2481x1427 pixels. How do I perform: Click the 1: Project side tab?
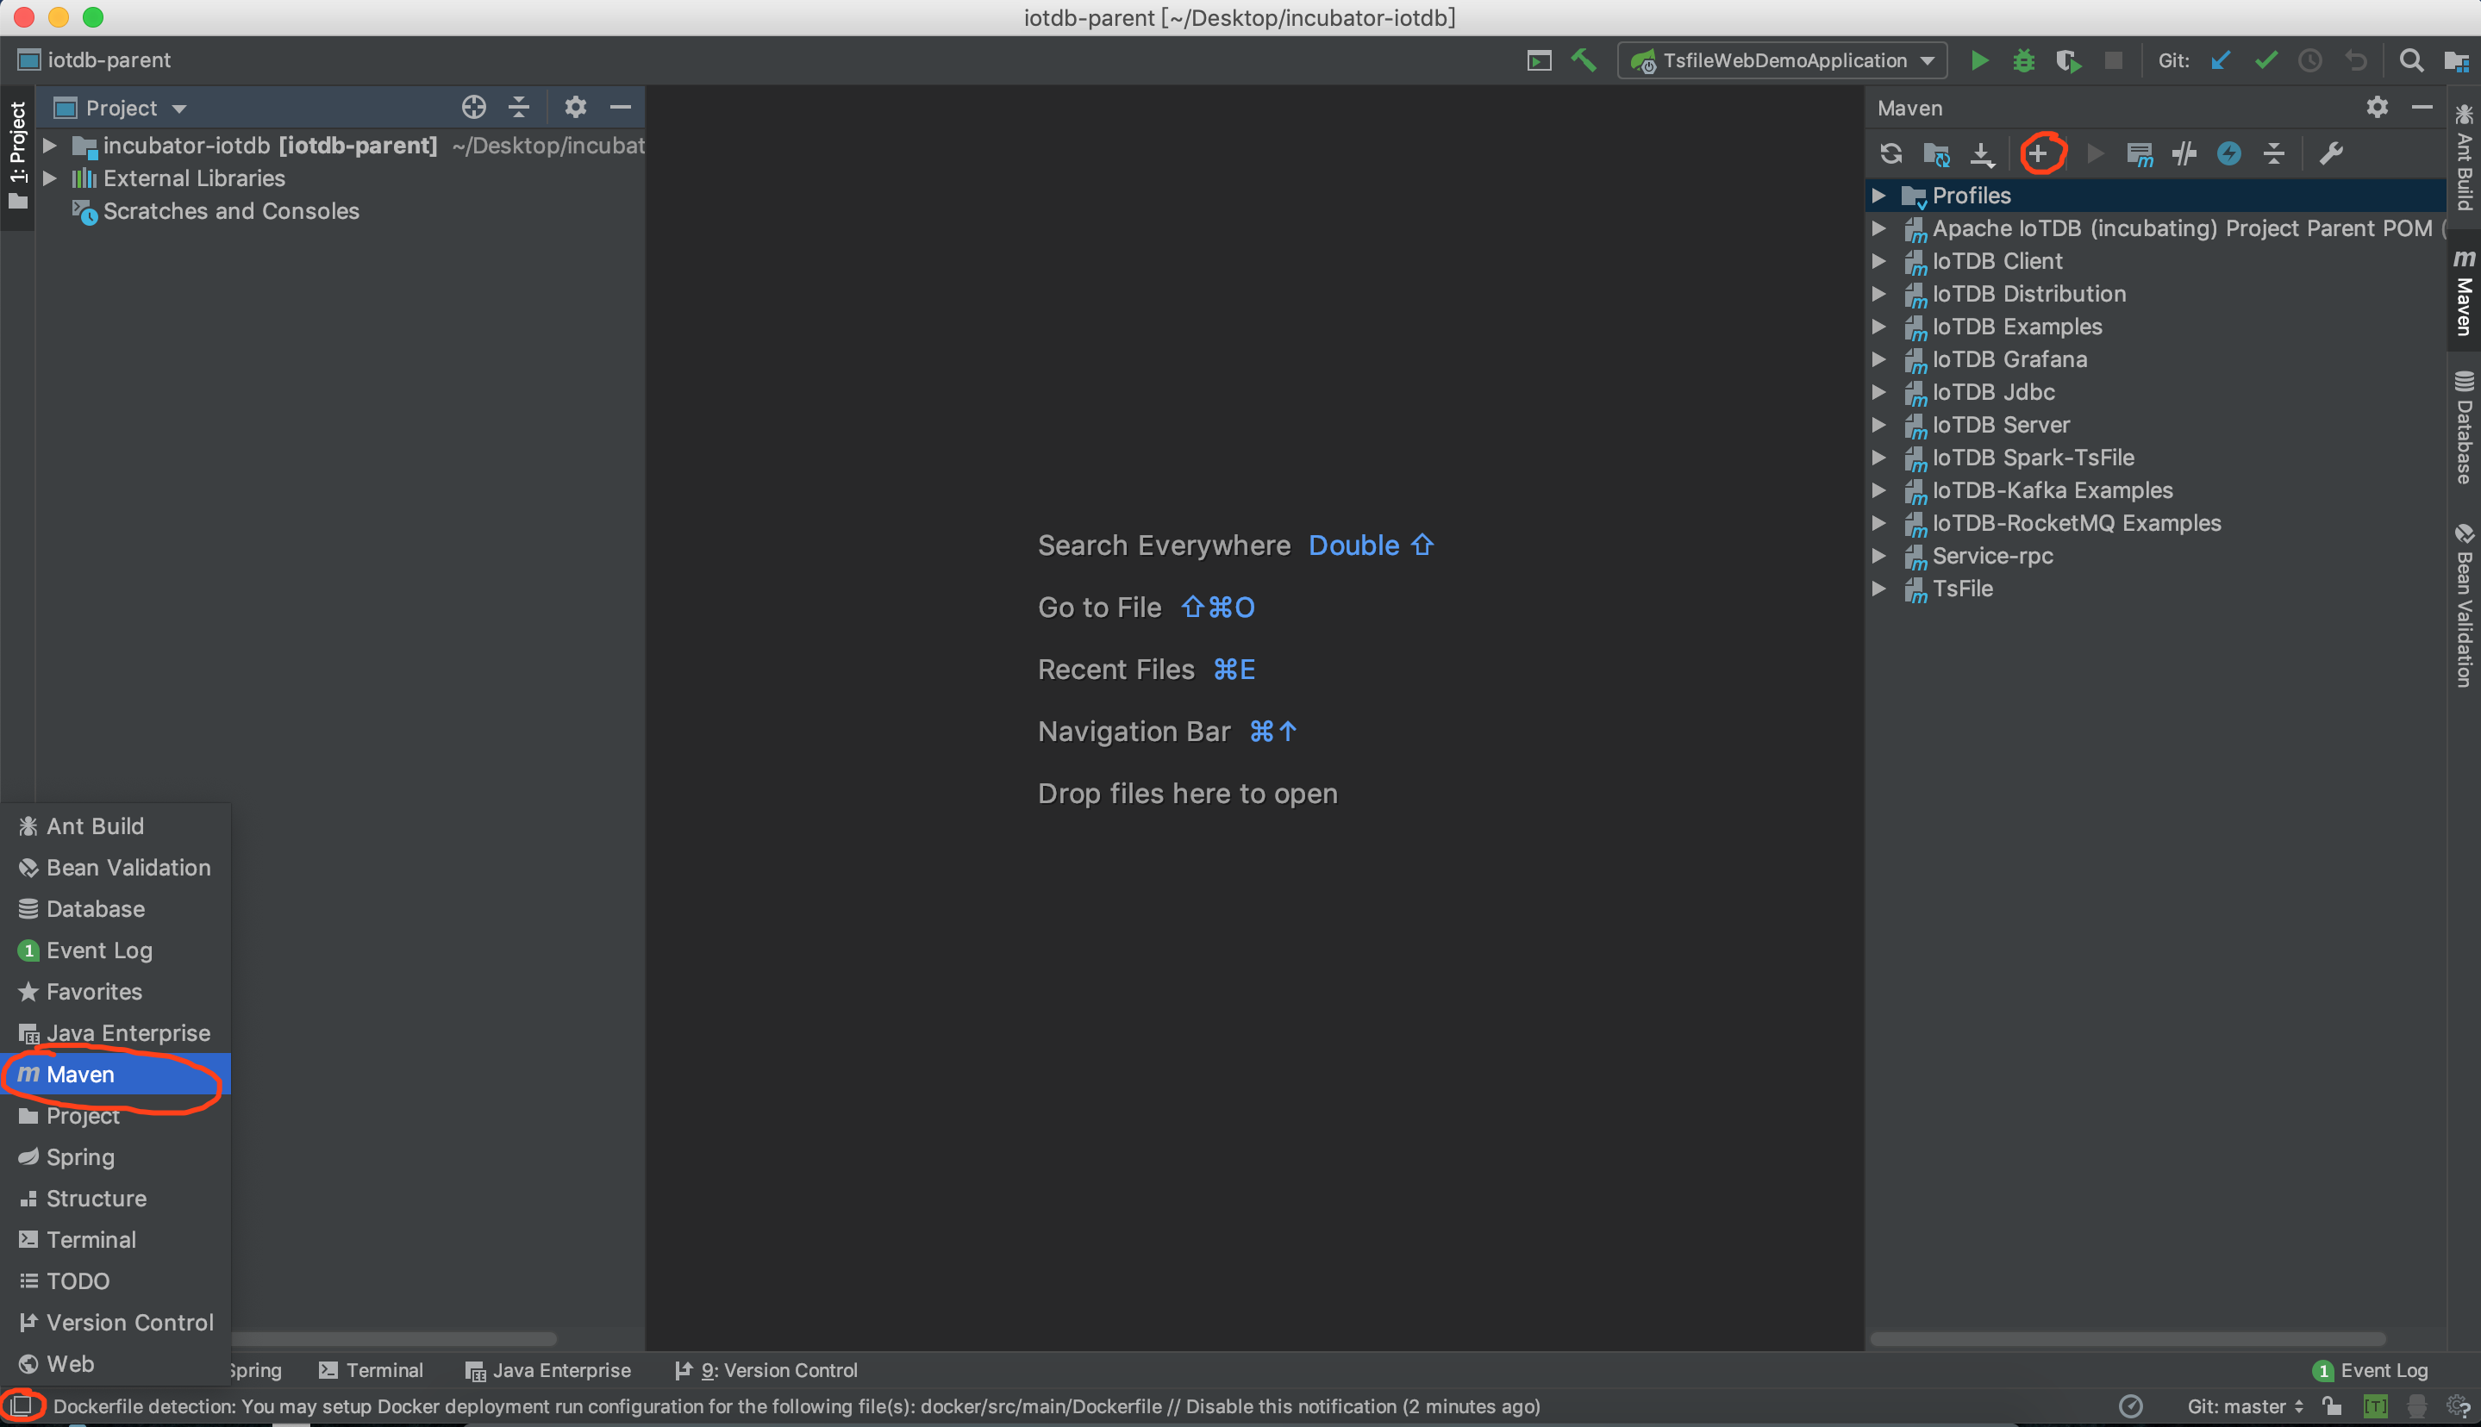tap(17, 155)
